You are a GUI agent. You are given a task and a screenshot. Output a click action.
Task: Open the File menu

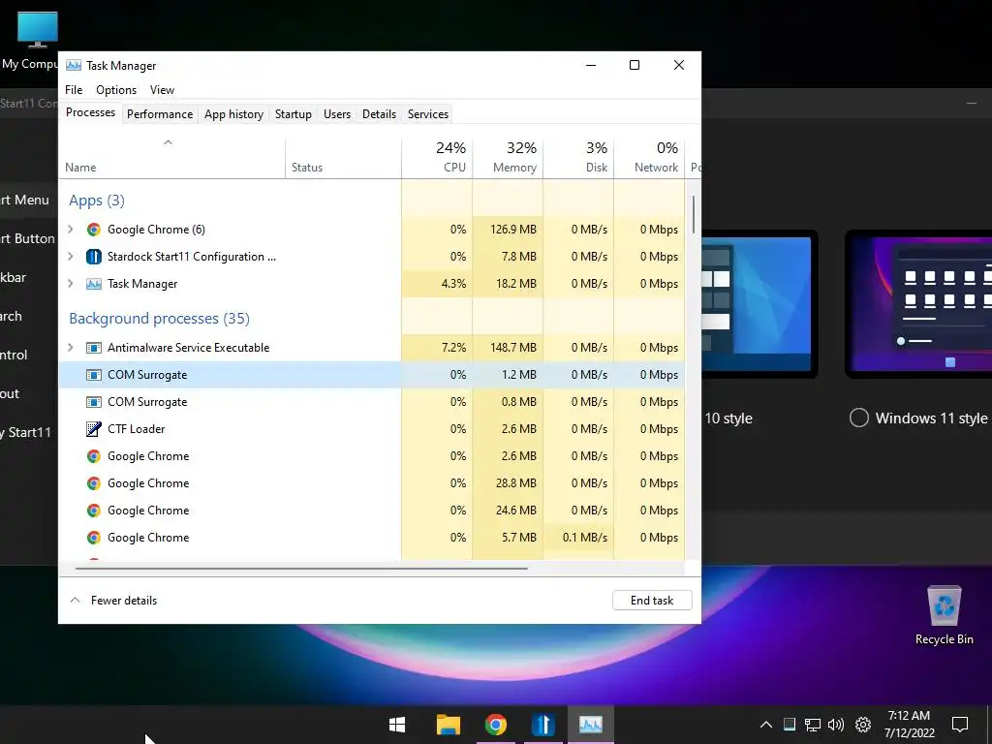[x=74, y=90]
